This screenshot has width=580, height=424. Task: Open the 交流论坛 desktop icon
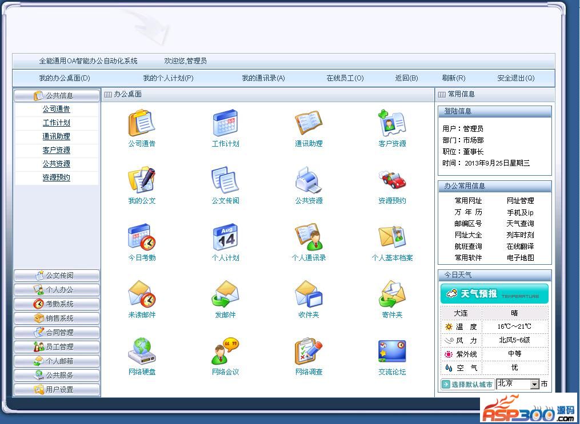coord(392,351)
